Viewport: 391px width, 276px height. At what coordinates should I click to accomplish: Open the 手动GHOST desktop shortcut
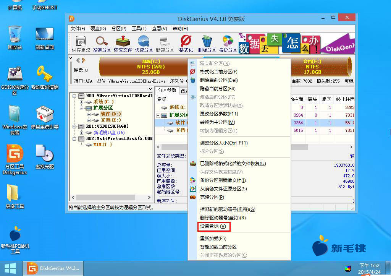pyautogui.click(x=45, y=5)
